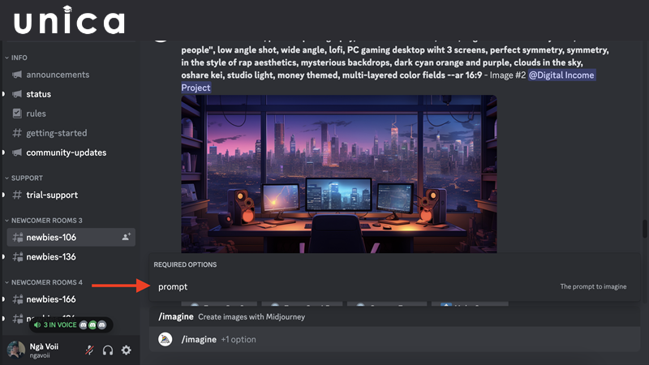649x365 pixels.
Task: Choose the /imagine Create images command
Action: pyautogui.click(x=394, y=316)
